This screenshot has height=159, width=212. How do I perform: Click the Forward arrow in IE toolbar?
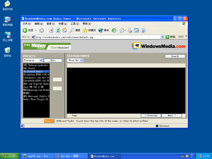[42, 30]
